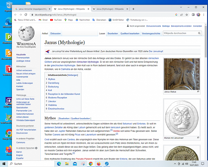Screen dimensions: 208x167
Task: Enlarge the Janus-Statue image icon
Action: click(x=198, y=92)
